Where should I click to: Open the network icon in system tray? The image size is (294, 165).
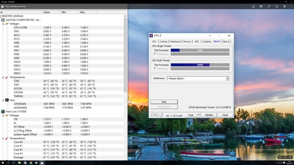tap(278, 163)
